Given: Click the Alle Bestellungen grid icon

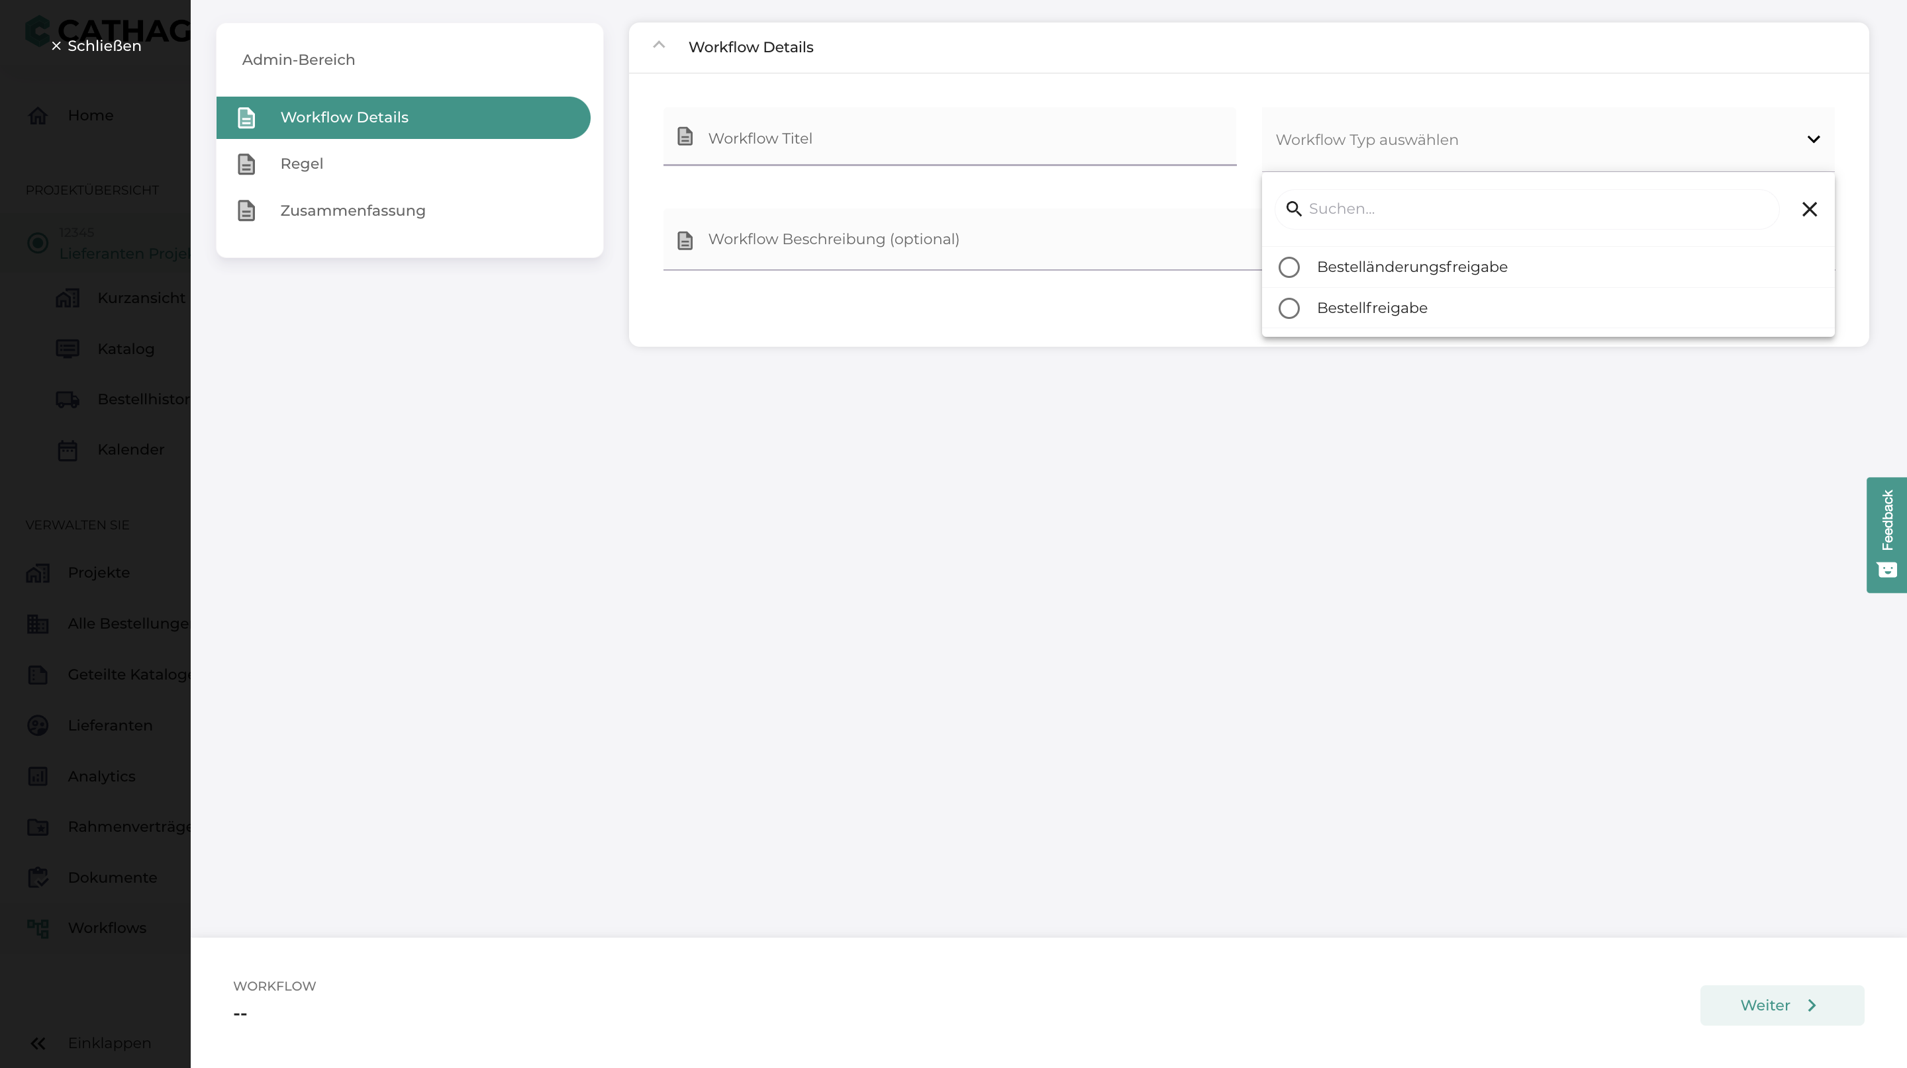Looking at the screenshot, I should point(38,624).
